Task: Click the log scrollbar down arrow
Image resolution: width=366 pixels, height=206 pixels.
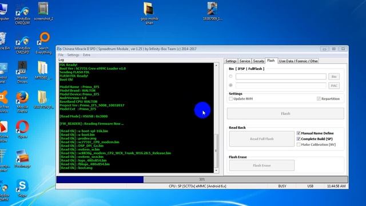Action: [216, 171]
